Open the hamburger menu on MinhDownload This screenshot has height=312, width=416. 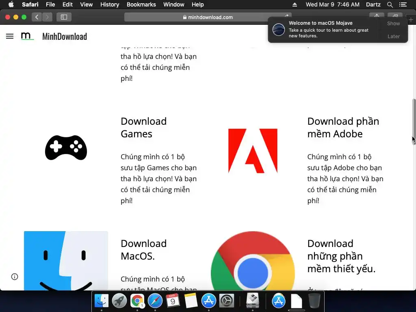click(x=10, y=36)
